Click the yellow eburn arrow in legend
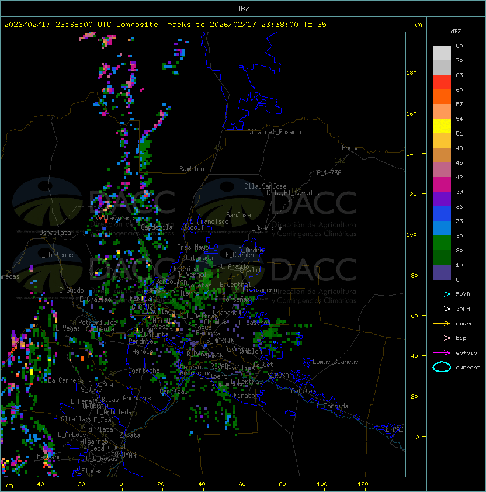The height and width of the screenshot is (492, 486). (442, 324)
